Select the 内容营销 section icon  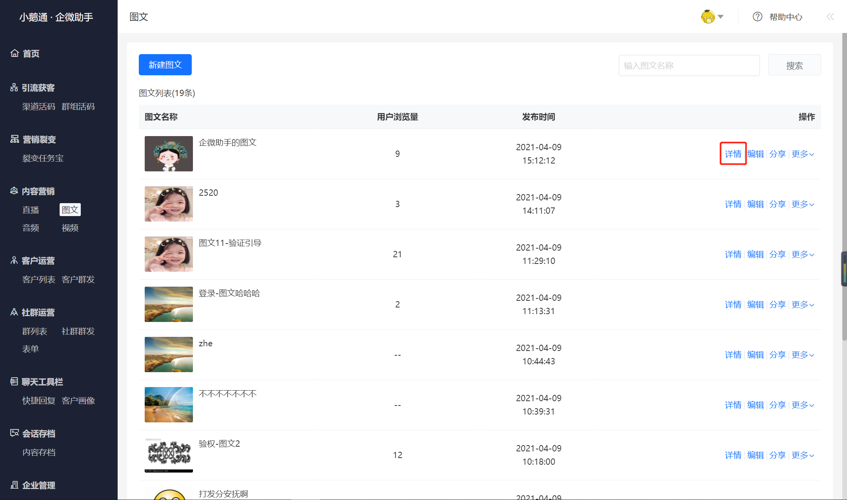14,191
